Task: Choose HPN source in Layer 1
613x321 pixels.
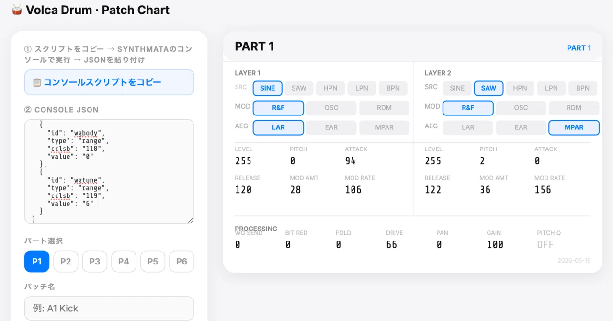Action: [x=330, y=88]
